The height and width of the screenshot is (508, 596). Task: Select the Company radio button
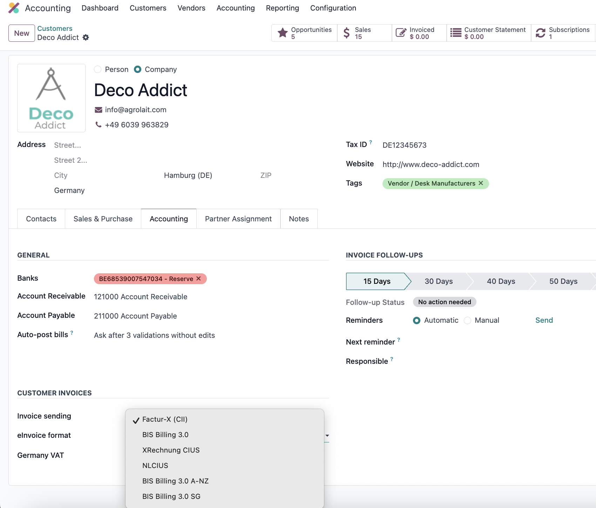click(x=138, y=69)
